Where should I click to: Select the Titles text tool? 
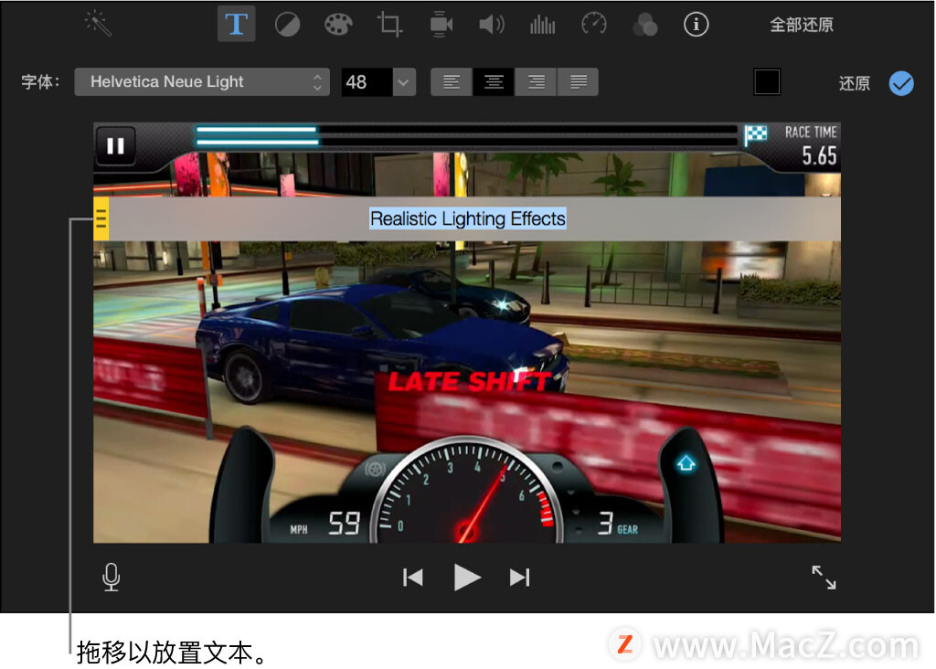(x=237, y=24)
